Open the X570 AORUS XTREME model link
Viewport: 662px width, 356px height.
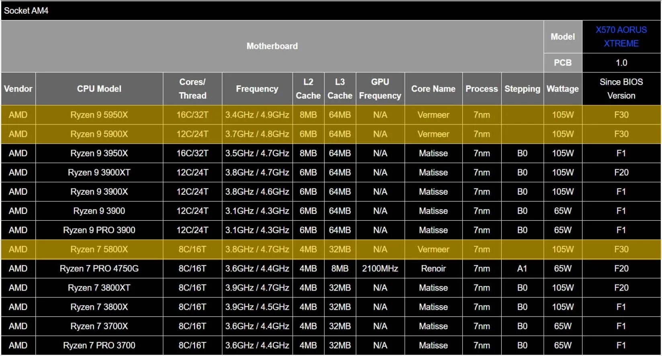pyautogui.click(x=621, y=37)
